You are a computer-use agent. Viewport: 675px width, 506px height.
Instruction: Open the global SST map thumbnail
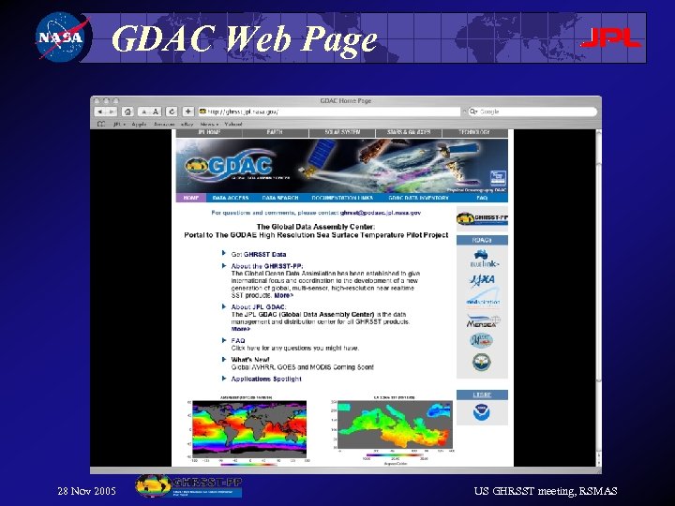(249, 428)
